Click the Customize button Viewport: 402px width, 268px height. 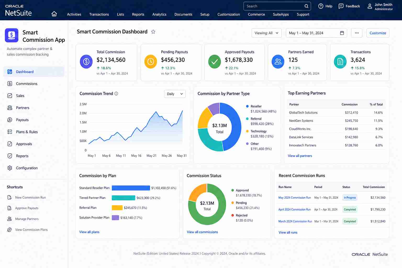tap(378, 33)
